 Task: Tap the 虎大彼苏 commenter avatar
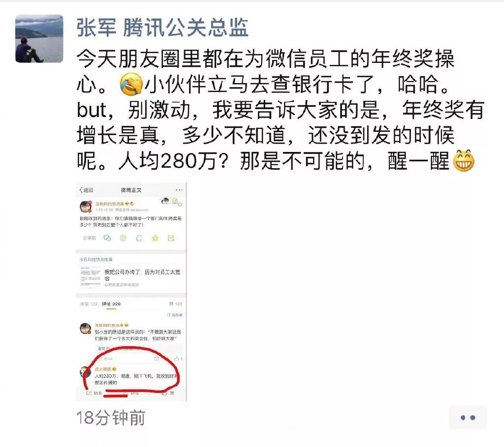pos(85,373)
